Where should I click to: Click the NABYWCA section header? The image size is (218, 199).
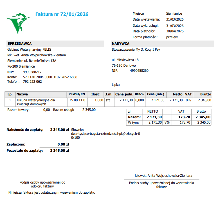coord(121,44)
